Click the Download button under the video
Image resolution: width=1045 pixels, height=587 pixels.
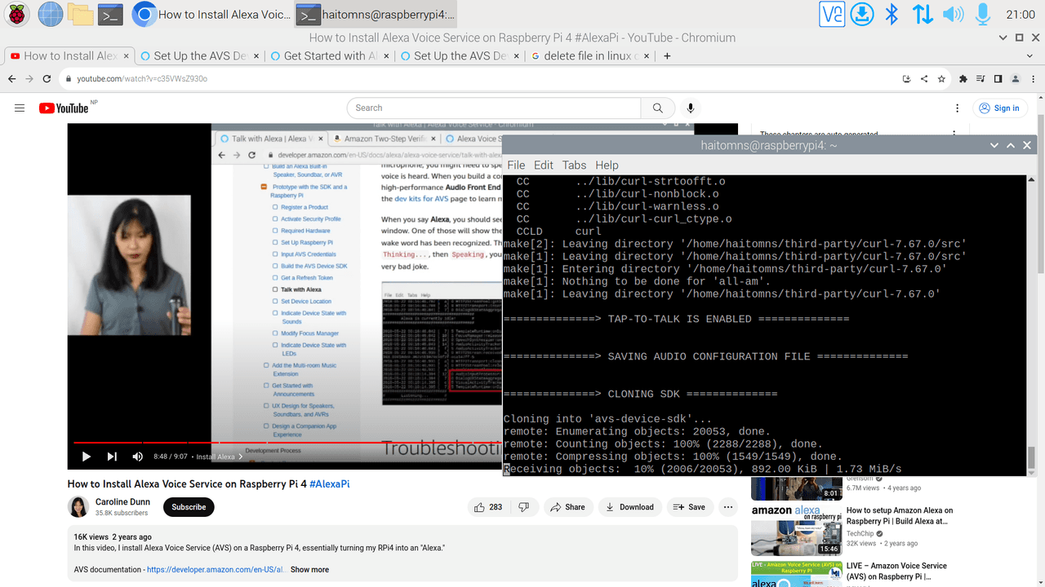point(629,507)
